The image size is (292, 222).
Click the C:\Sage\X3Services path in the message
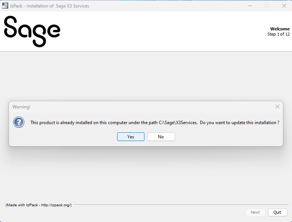(178, 123)
